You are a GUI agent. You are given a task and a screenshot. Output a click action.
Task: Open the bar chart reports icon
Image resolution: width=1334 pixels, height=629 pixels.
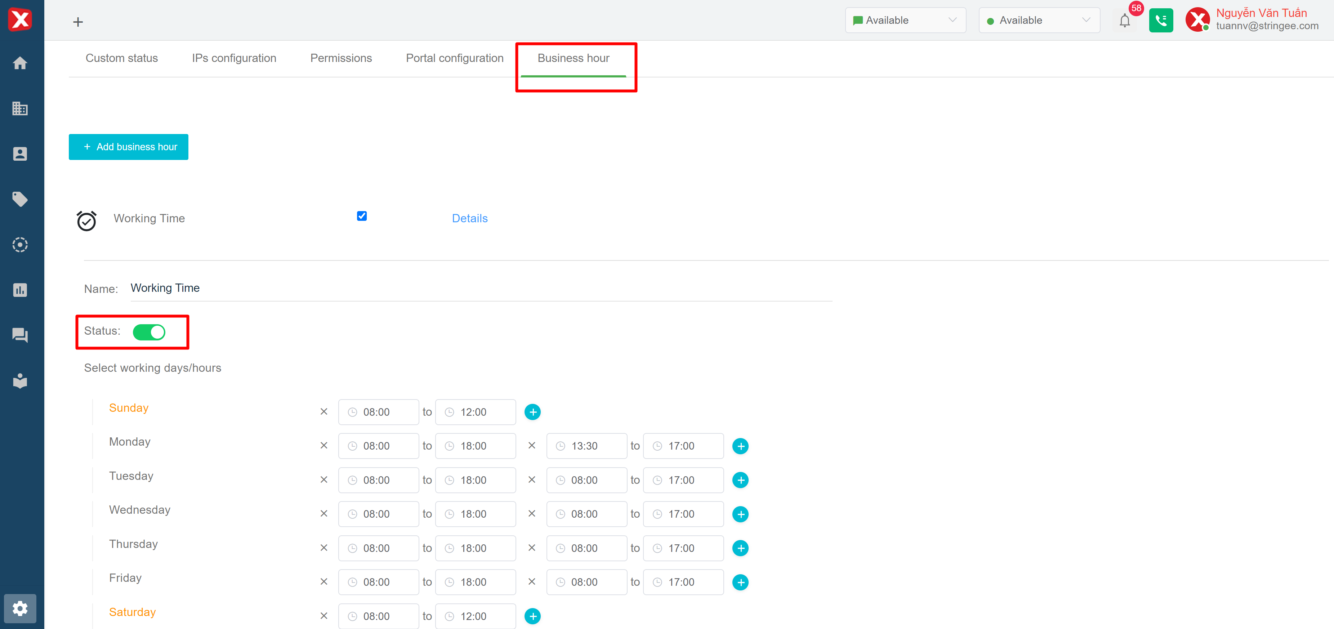20,290
